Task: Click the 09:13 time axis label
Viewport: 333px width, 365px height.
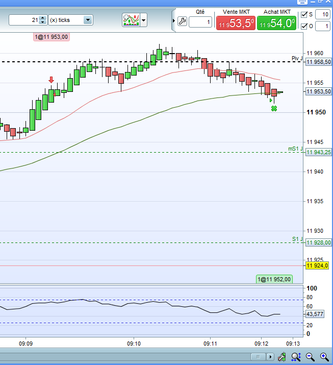Action: (x=293, y=344)
